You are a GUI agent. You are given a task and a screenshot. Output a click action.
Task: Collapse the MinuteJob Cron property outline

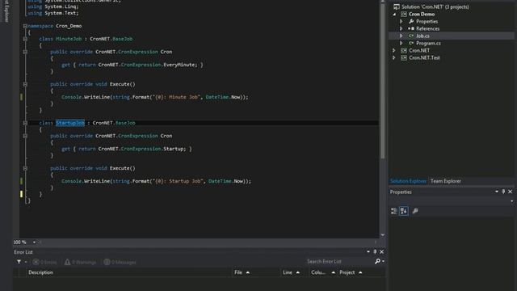[25, 52]
